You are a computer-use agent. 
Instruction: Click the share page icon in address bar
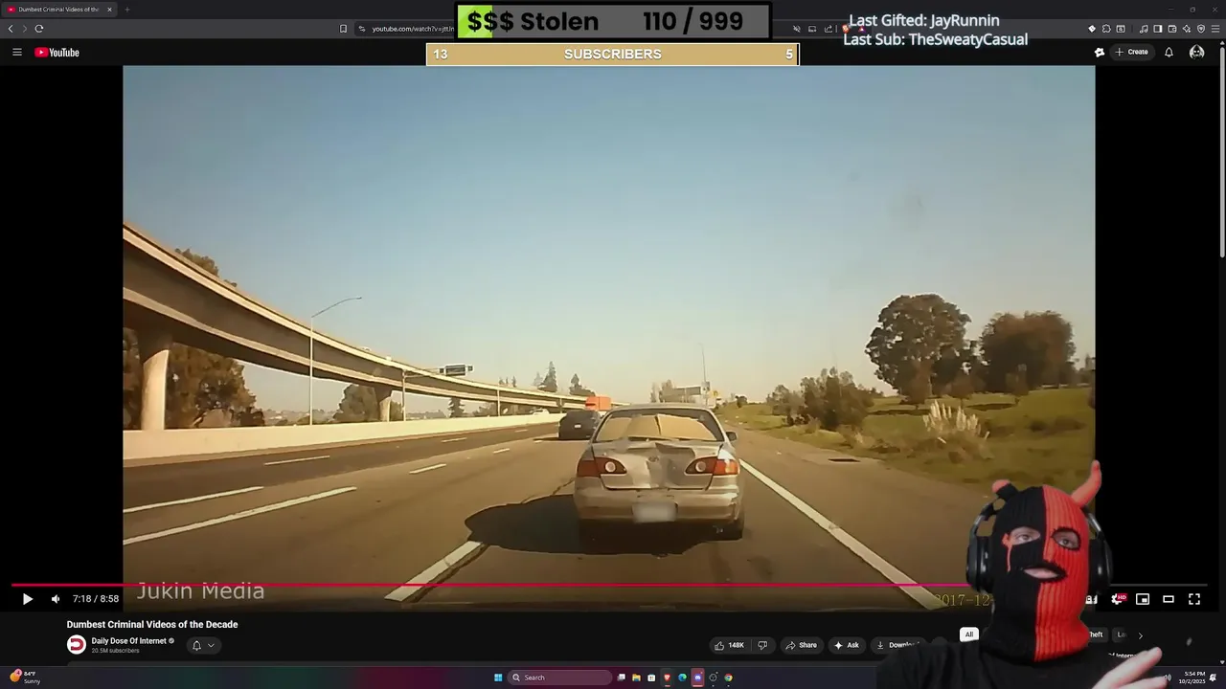click(x=829, y=29)
